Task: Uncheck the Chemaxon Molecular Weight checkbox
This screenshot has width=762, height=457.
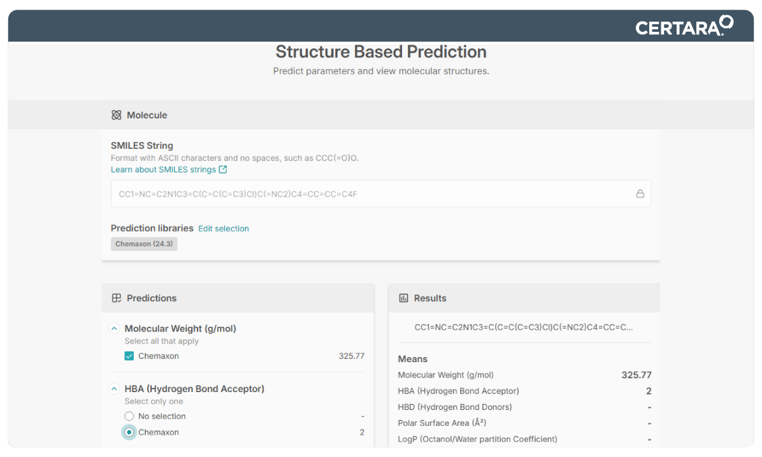Action: pyautogui.click(x=129, y=356)
